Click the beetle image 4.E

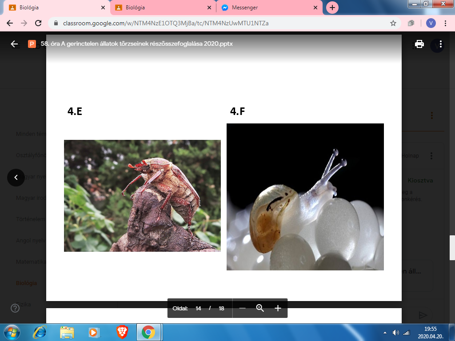pos(142,196)
